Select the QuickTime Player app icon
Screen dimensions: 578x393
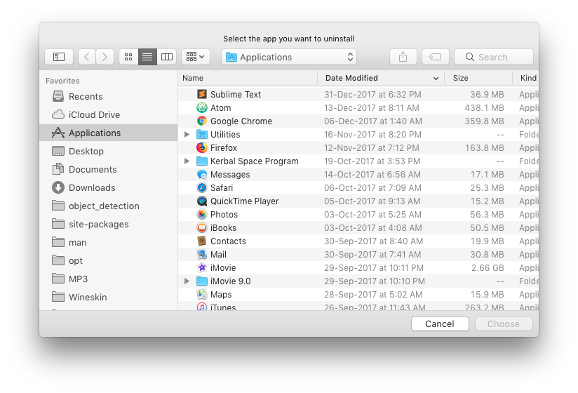201,201
